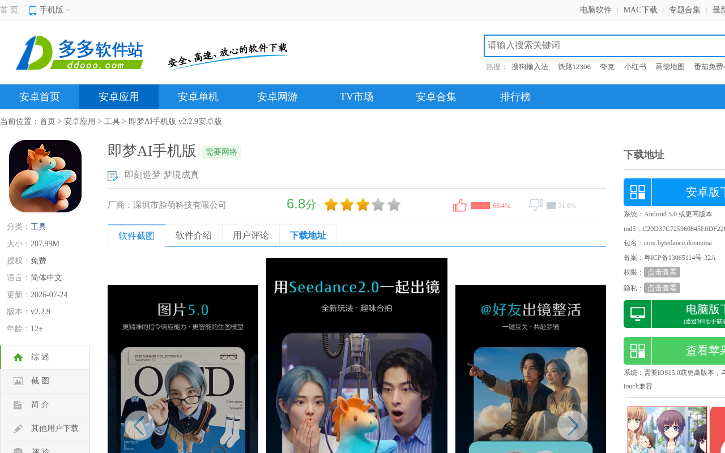Click the next screenshot arrow
This screenshot has width=725, height=453.
click(x=572, y=425)
